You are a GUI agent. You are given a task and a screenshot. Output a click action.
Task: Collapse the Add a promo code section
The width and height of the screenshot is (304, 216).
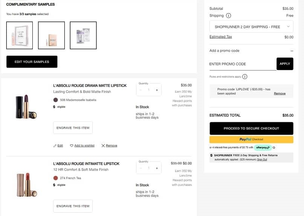(292, 50)
